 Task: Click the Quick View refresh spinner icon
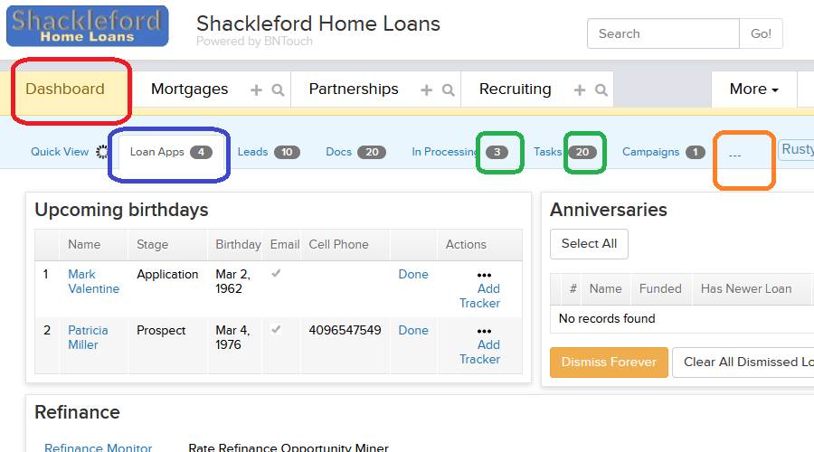[102, 152]
